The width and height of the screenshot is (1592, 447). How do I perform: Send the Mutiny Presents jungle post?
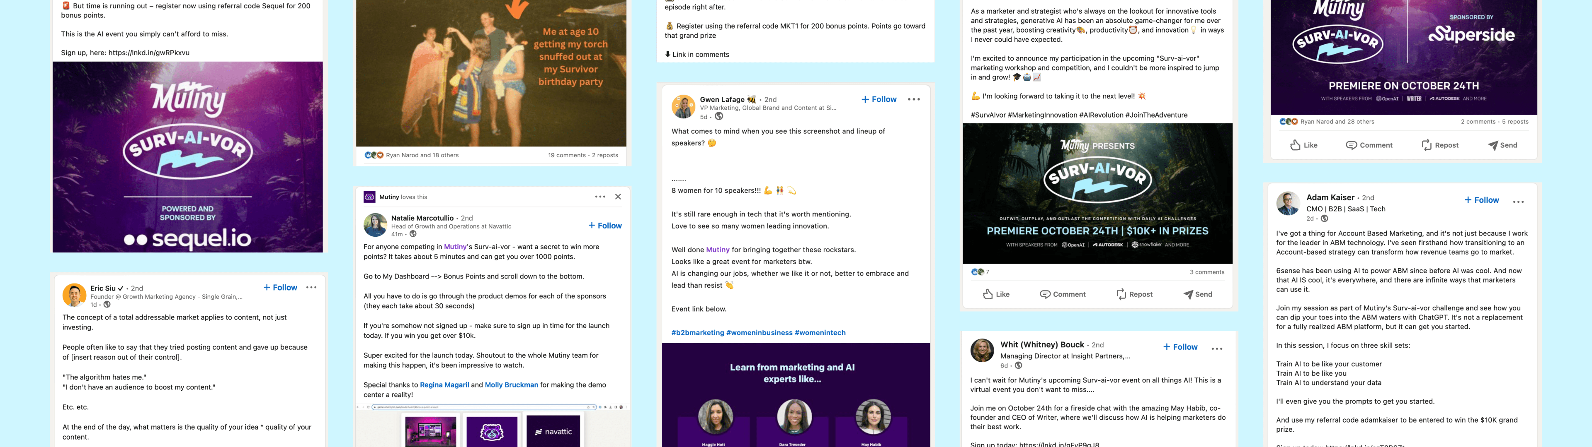click(x=1198, y=295)
